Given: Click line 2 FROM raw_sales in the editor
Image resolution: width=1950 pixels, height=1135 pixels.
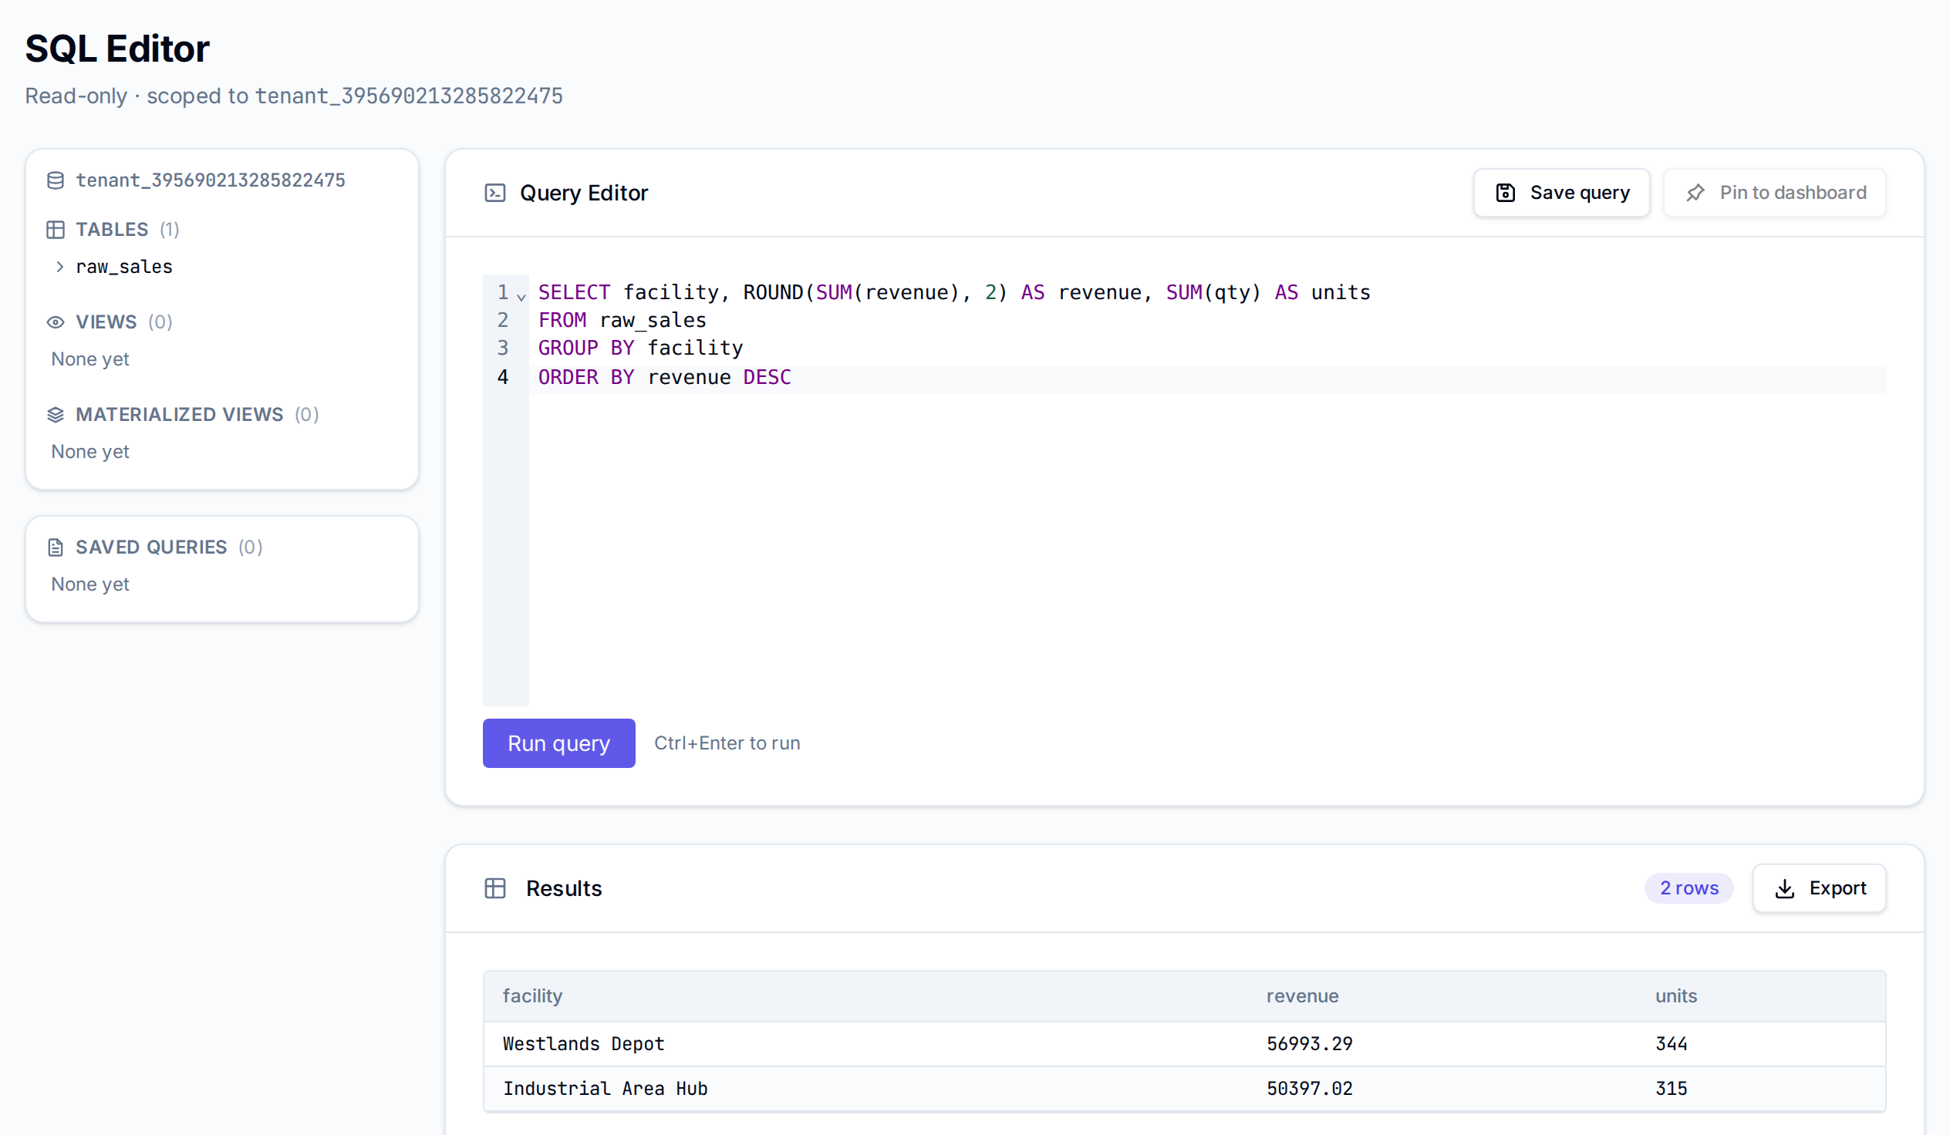Looking at the screenshot, I should click(x=622, y=320).
